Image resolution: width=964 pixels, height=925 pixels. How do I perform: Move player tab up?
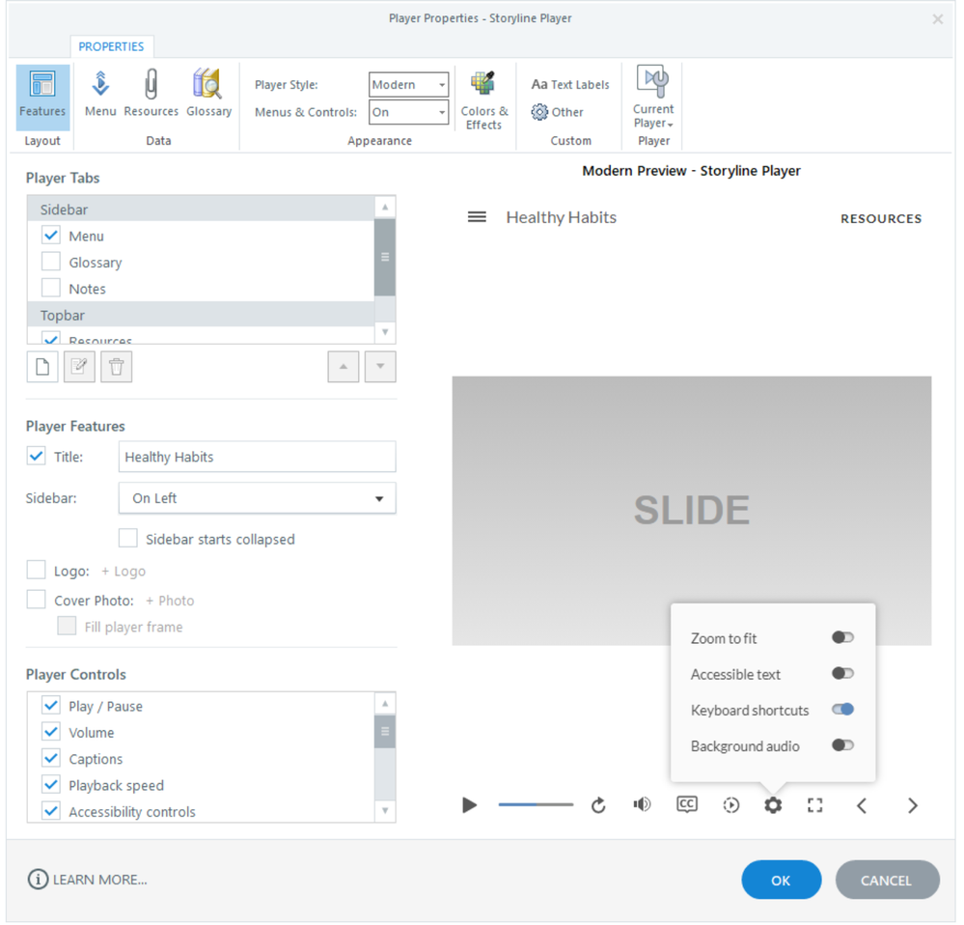point(344,367)
